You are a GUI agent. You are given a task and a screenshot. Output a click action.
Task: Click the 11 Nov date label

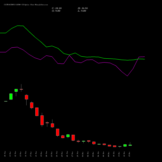(x=10, y=154)
